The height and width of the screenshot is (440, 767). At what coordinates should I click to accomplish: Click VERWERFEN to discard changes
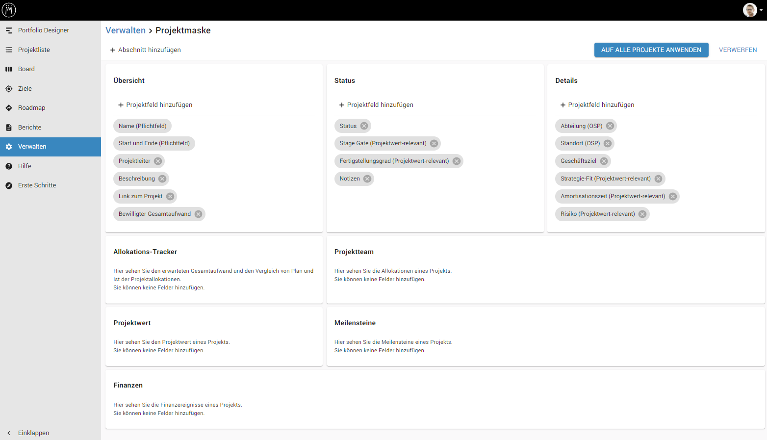pos(738,50)
